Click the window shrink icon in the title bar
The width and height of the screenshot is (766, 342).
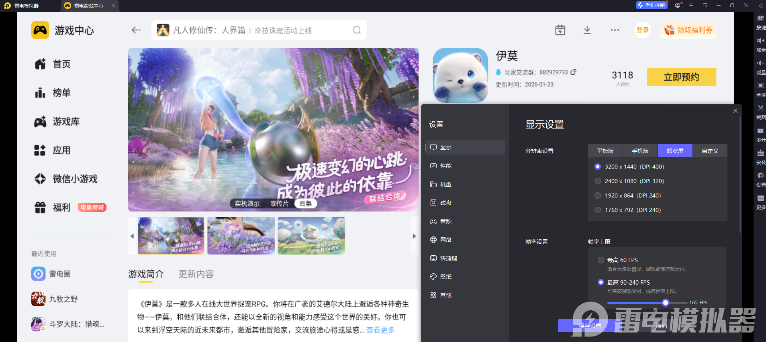(705, 5)
